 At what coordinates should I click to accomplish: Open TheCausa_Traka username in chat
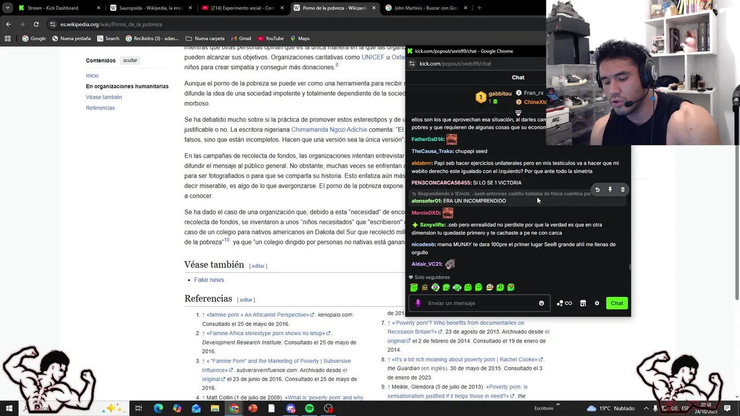coord(432,151)
